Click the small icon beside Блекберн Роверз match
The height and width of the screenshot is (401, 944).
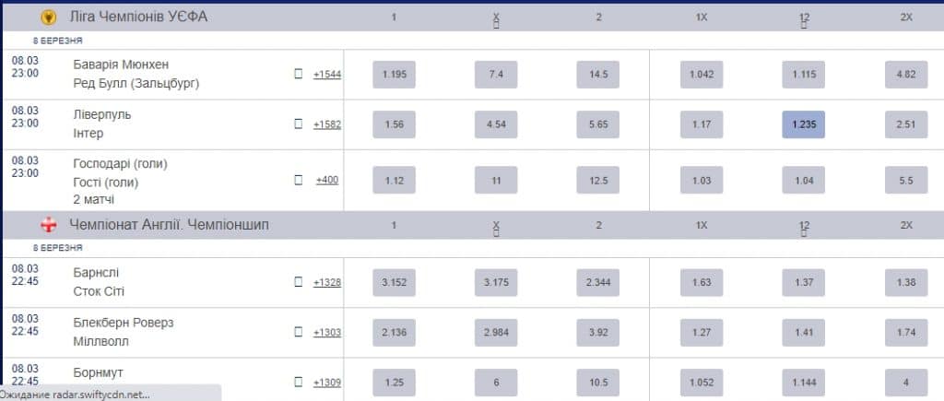(x=298, y=332)
